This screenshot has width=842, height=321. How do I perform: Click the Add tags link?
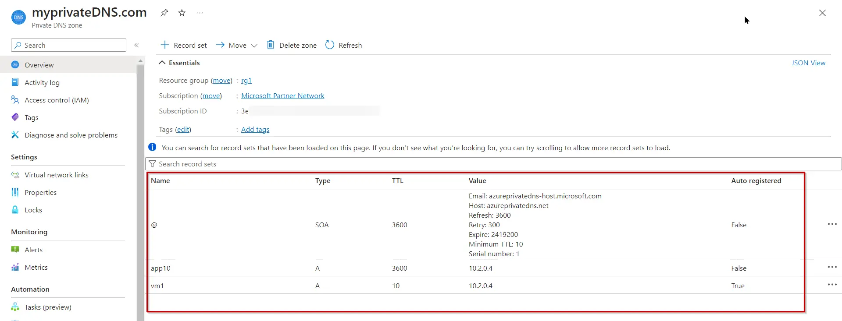pos(255,130)
